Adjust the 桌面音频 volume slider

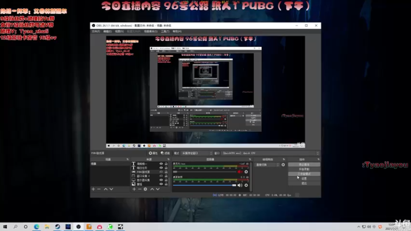pyautogui.click(x=204, y=185)
